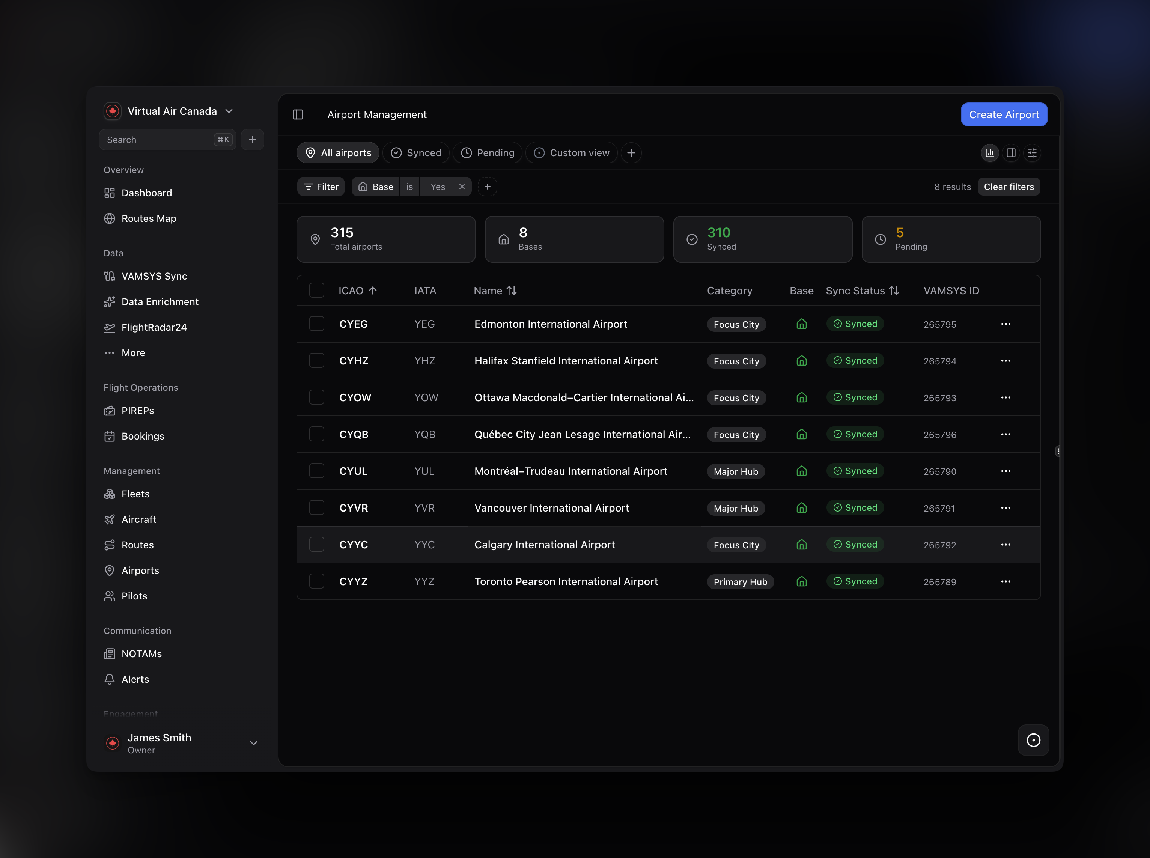Toggle the sidebar collapse icon
Screen dimensions: 1150x858
pyautogui.click(x=298, y=115)
